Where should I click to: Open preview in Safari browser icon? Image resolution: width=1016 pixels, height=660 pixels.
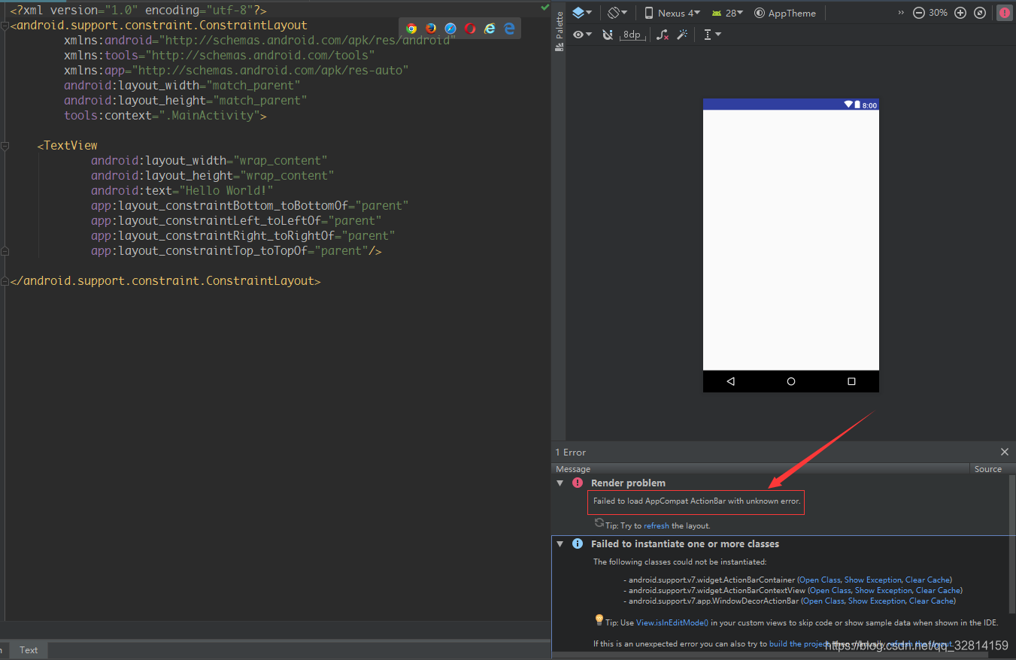pyautogui.click(x=450, y=29)
